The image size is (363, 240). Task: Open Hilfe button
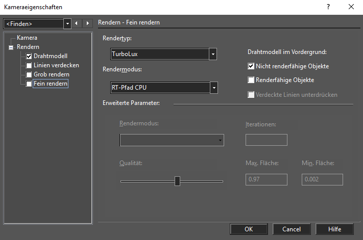click(334, 229)
